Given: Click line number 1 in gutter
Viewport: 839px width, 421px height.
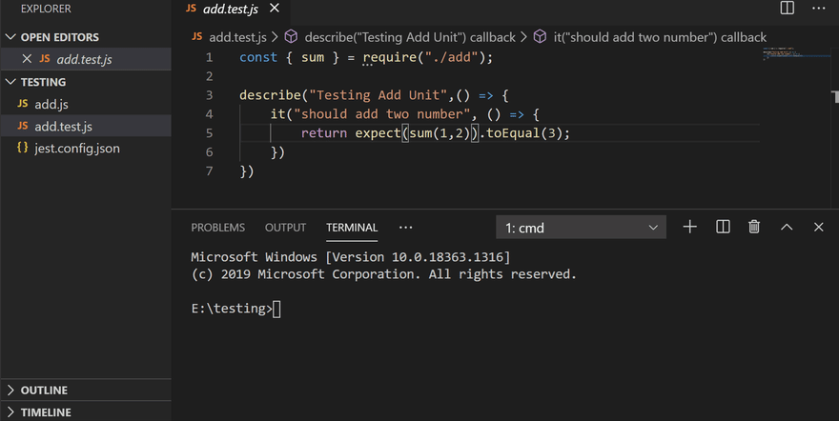Looking at the screenshot, I should [209, 57].
